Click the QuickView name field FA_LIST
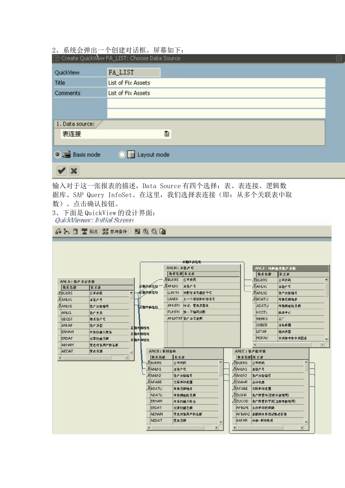 (134, 72)
